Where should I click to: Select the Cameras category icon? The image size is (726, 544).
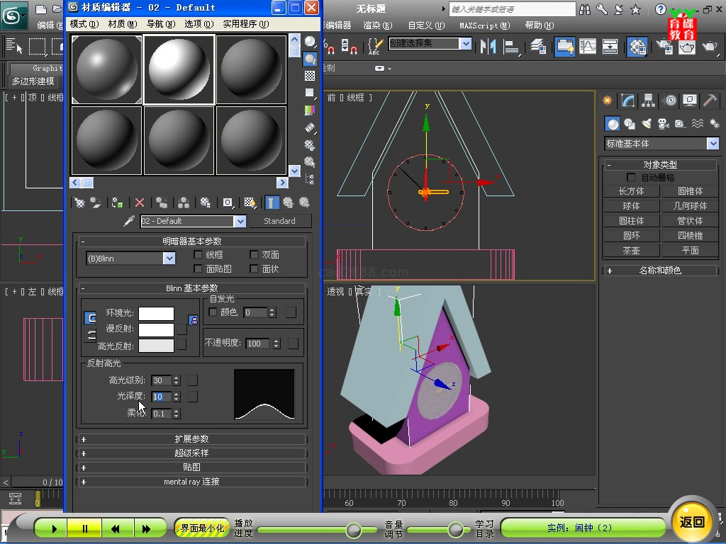point(664,124)
